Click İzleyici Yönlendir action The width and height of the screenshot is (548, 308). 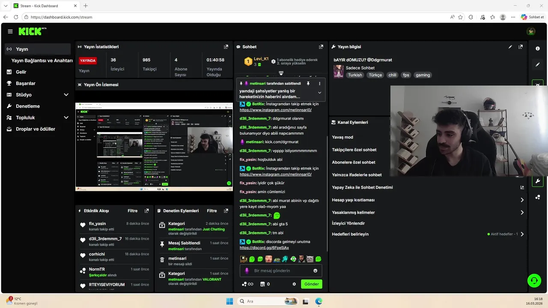(x=348, y=223)
